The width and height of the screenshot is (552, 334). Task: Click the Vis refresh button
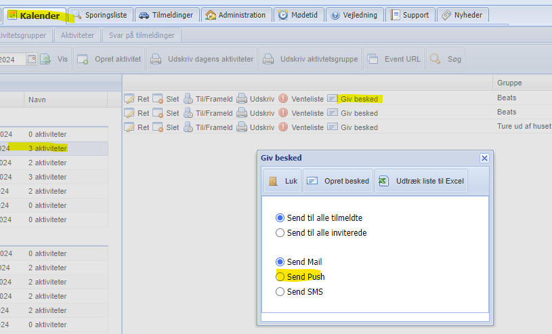coord(55,59)
